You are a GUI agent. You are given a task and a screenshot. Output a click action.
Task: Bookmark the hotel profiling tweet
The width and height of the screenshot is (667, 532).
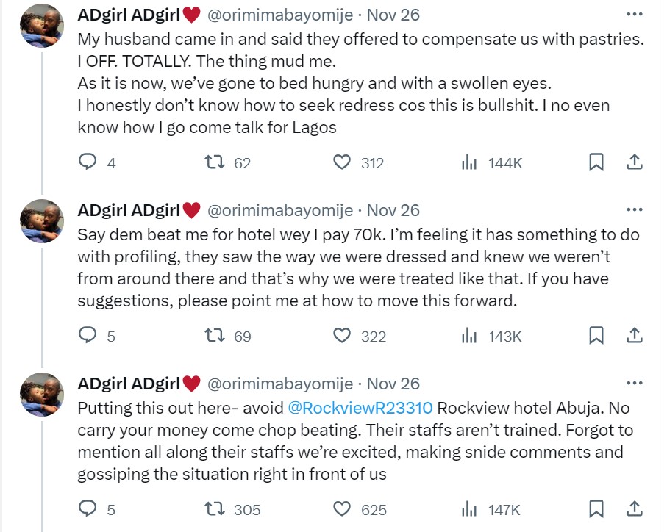point(596,336)
